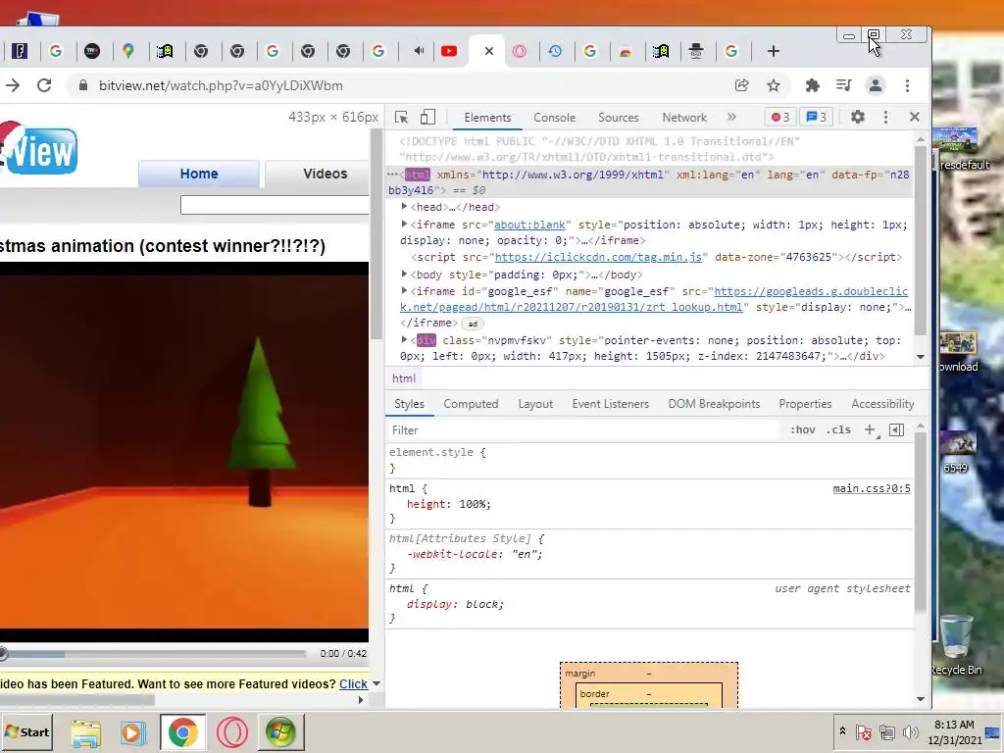Open DevTools customize three-dot menu
This screenshot has height=753, width=1004.
click(x=885, y=117)
